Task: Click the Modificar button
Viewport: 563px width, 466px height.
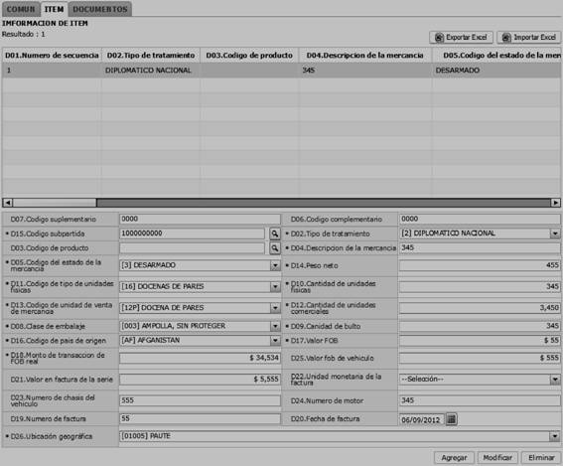Action: 497,458
